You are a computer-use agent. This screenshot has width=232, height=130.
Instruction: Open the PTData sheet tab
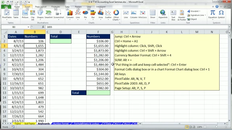(107, 123)
